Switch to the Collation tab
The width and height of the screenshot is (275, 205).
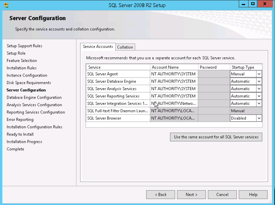[125, 47]
